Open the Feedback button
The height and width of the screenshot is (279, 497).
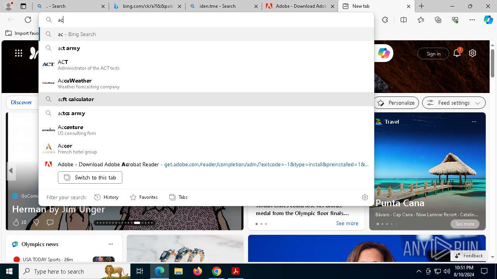tap(469, 256)
